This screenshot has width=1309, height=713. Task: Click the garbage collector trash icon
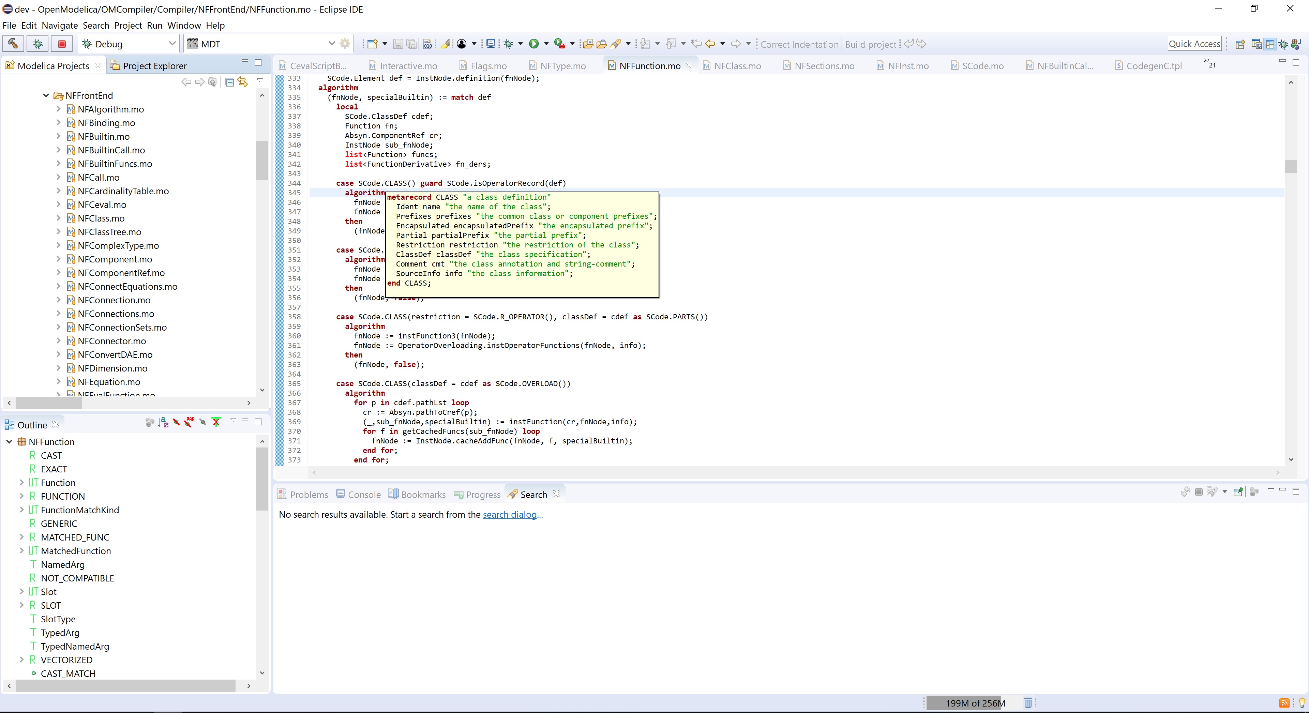1028,703
